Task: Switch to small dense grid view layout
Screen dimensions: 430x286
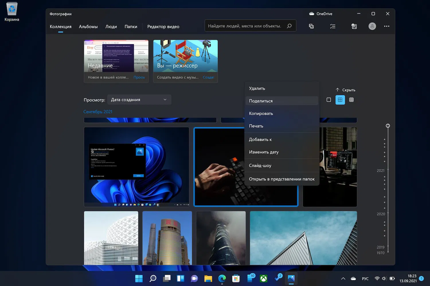Action: [x=351, y=100]
